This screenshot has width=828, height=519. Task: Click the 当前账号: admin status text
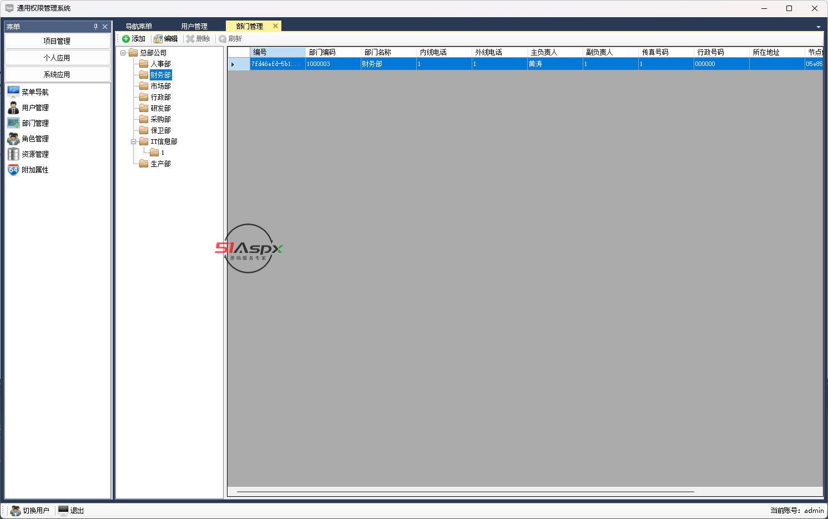click(x=797, y=511)
